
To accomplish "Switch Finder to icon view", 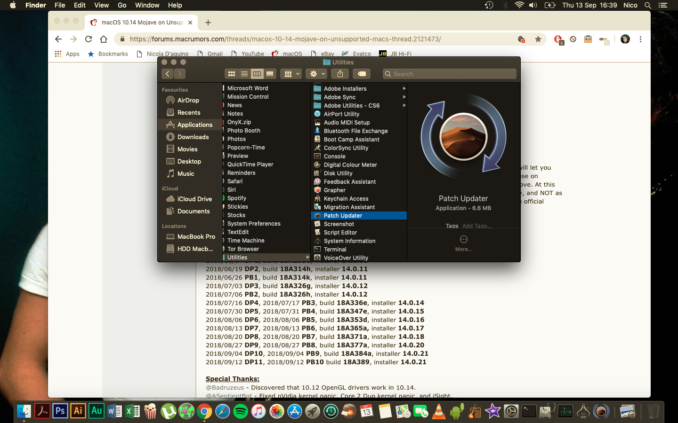I will pyautogui.click(x=232, y=74).
